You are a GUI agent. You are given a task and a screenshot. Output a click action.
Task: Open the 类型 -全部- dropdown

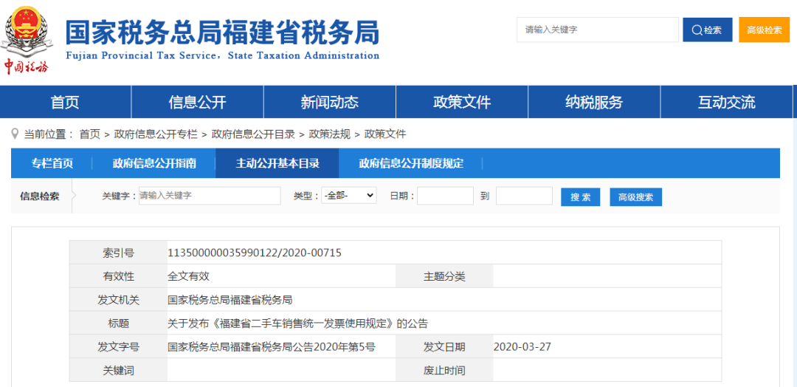tap(348, 195)
